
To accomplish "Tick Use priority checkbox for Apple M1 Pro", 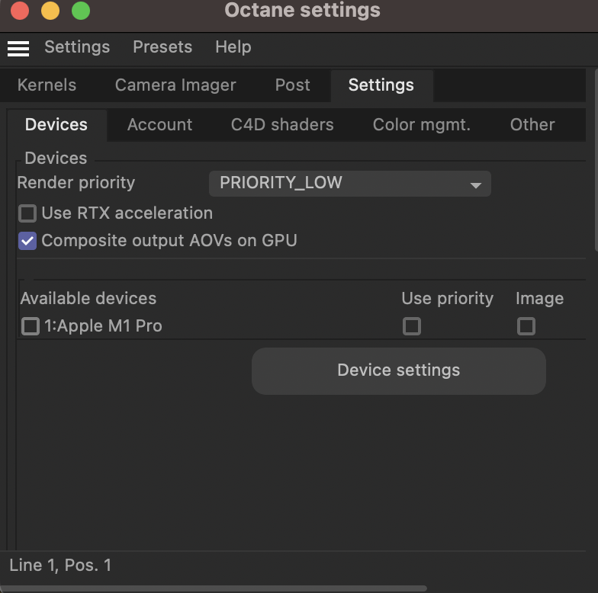I will coord(412,326).
